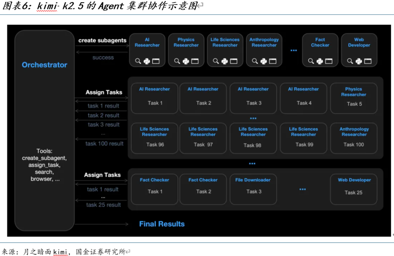Screen dimensions: 394x256
Task: Click the File Downloader Task 3 box
Action: 253,189
